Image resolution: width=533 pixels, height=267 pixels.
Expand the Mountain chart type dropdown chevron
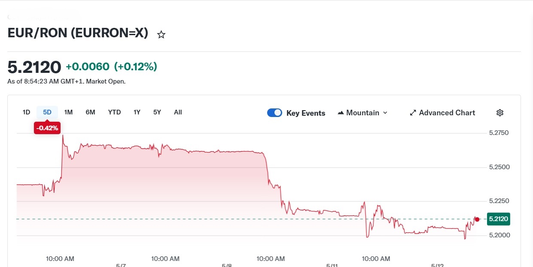point(385,113)
